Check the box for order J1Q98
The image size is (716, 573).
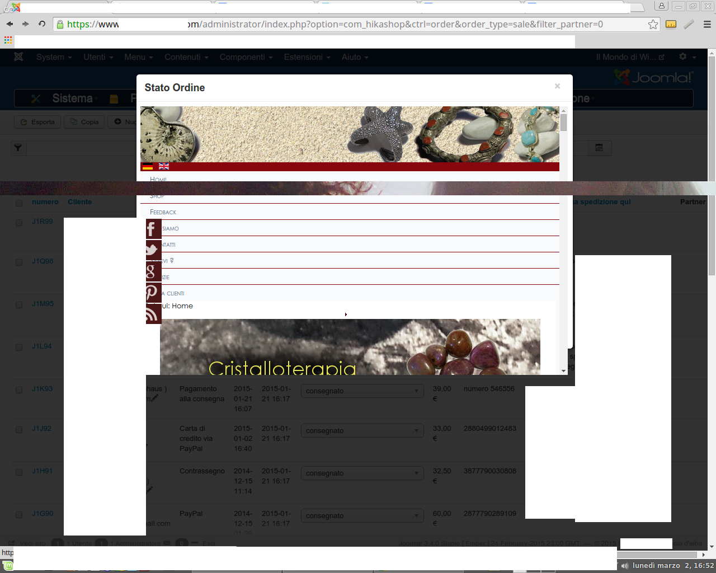point(19,262)
